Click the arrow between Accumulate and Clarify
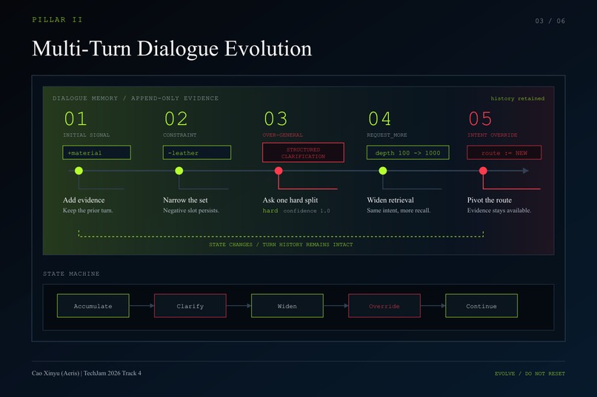Image resolution: width=597 pixels, height=397 pixels. pos(141,305)
